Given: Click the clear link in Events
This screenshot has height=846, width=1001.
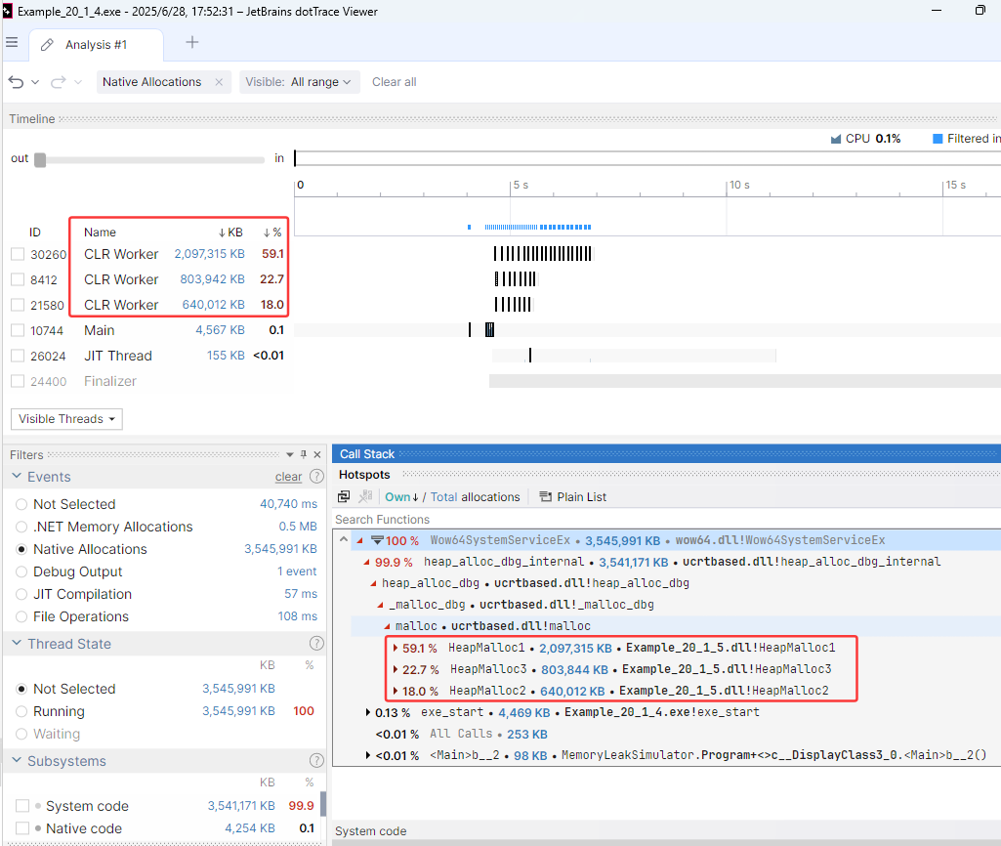Looking at the screenshot, I should 288,477.
